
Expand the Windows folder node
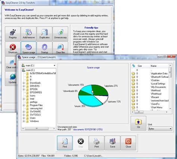[x=24, y=121]
